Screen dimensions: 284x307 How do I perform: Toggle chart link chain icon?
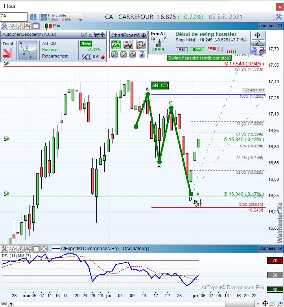coord(4,303)
